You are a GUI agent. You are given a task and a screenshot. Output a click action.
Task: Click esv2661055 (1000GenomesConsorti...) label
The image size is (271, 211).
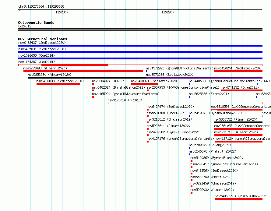242,126
